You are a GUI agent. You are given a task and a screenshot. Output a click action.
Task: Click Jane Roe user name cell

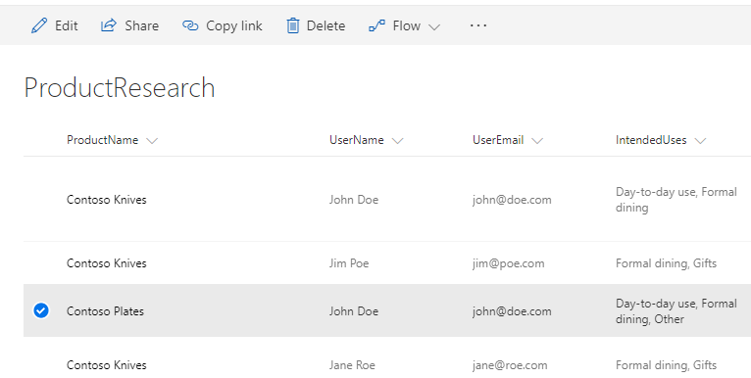click(x=352, y=365)
